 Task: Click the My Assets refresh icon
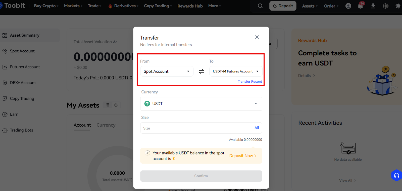click(x=116, y=105)
